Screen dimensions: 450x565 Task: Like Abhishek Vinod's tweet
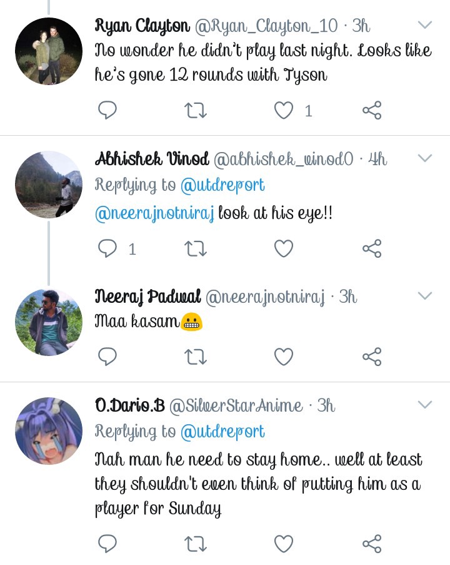click(x=284, y=249)
